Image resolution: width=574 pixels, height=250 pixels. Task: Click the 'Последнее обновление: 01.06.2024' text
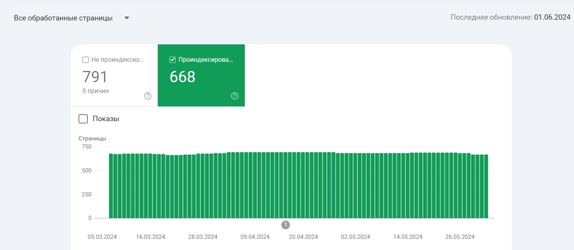511,17
